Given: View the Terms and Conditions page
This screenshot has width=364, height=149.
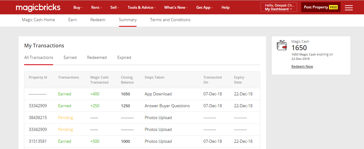Looking at the screenshot, I should 170,20.
